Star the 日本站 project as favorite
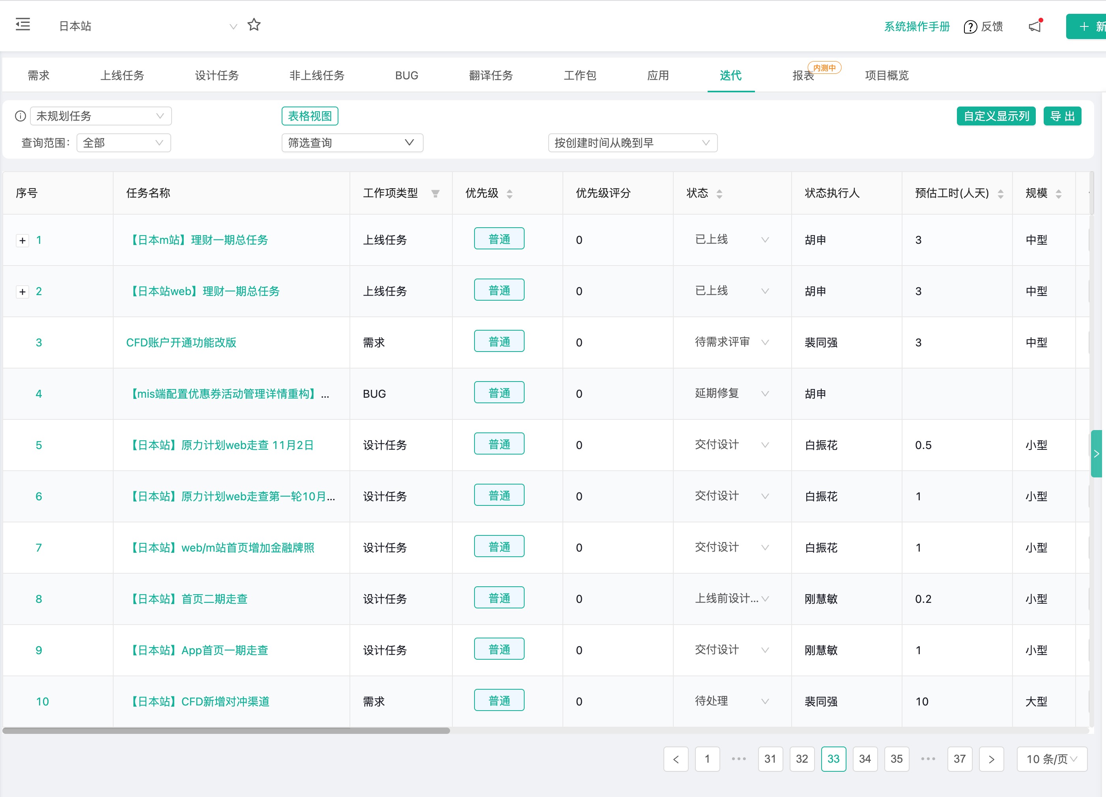 pyautogui.click(x=254, y=24)
